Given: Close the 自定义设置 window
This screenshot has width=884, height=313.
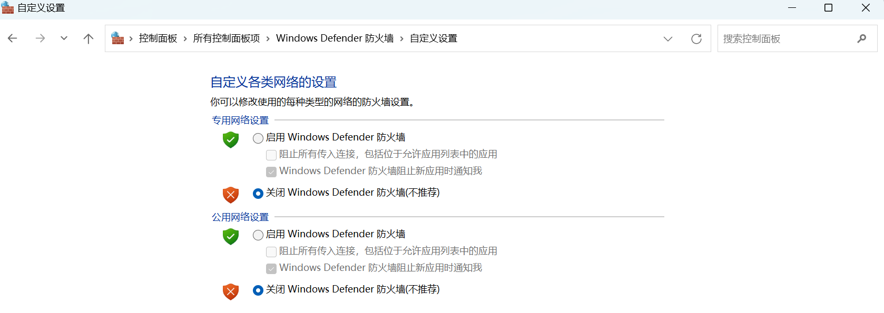Looking at the screenshot, I should click(866, 8).
